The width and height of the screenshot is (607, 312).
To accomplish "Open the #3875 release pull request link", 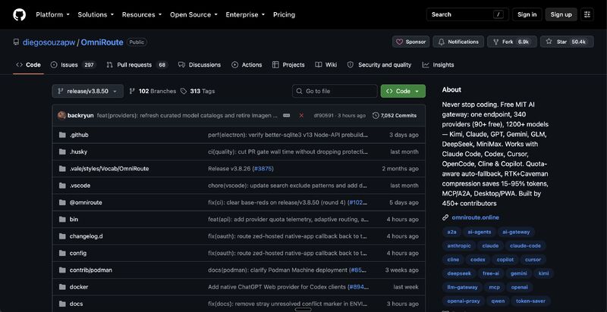I will pyautogui.click(x=263, y=169).
